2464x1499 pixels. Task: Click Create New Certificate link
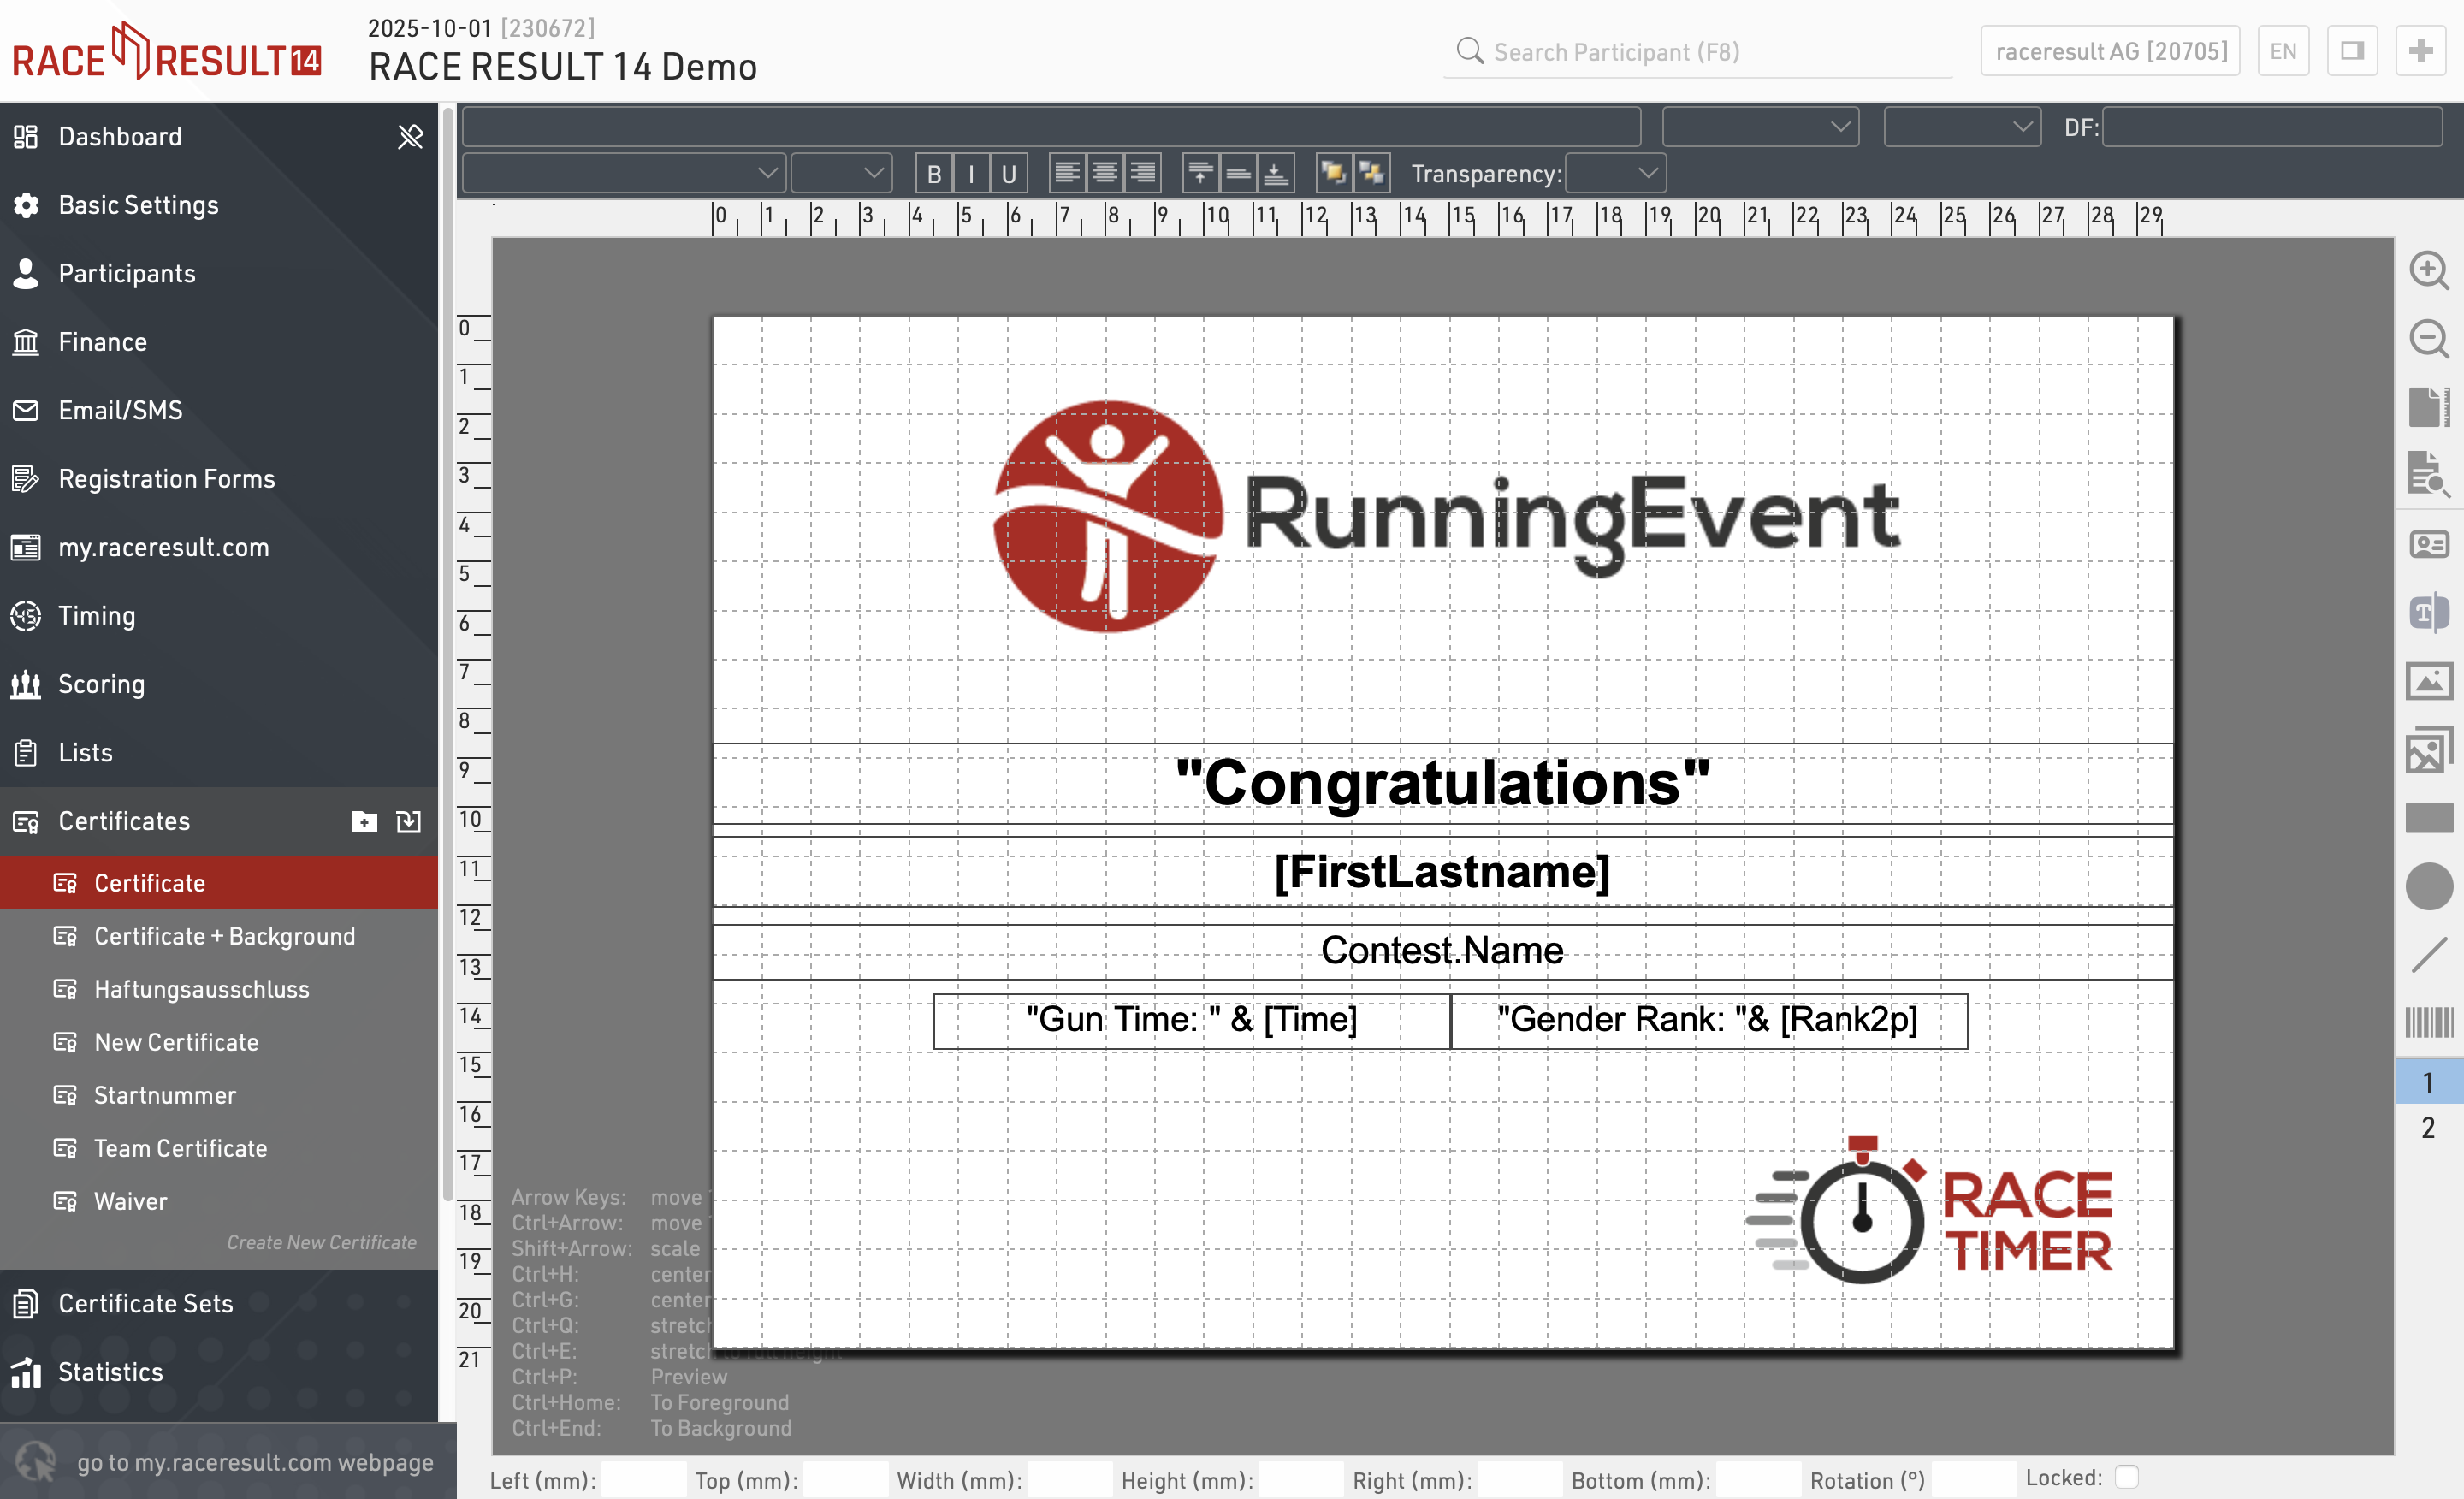point(321,1242)
